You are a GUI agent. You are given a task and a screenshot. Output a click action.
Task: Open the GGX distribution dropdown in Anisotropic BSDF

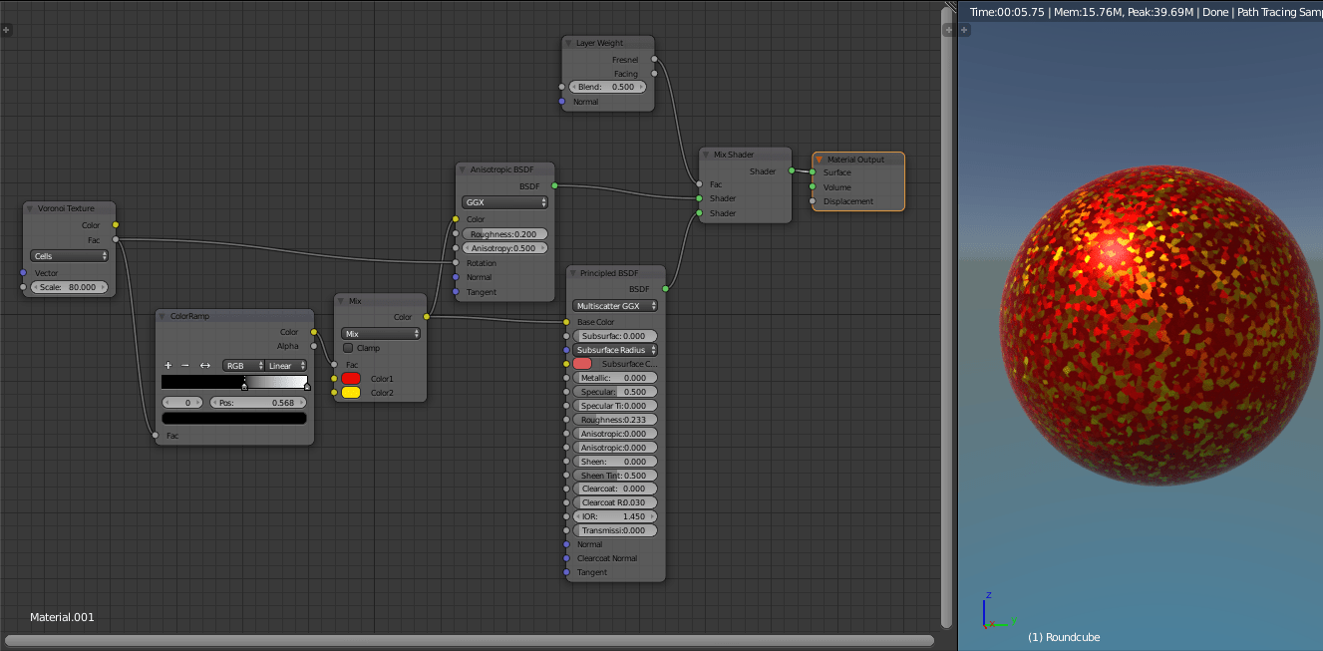pyautogui.click(x=505, y=202)
